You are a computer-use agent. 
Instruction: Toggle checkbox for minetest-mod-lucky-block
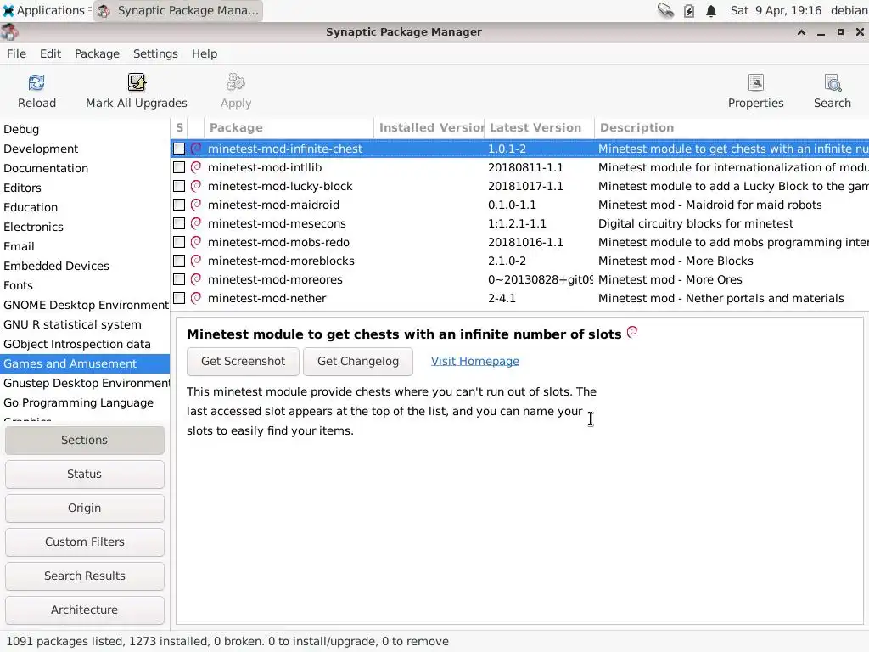pos(179,186)
